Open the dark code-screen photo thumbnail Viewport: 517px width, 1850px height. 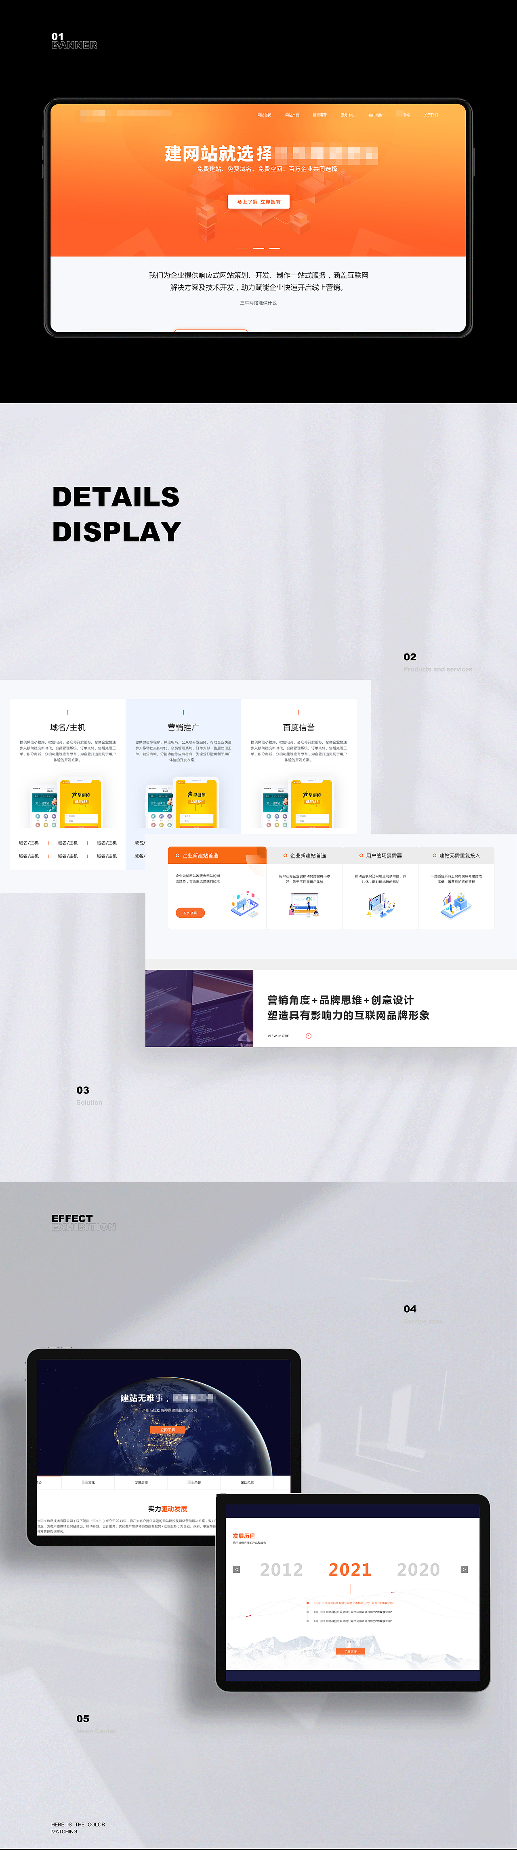pos(200,1008)
